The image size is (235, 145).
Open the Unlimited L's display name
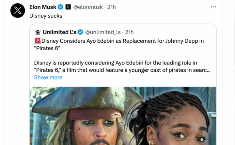coord(59,32)
